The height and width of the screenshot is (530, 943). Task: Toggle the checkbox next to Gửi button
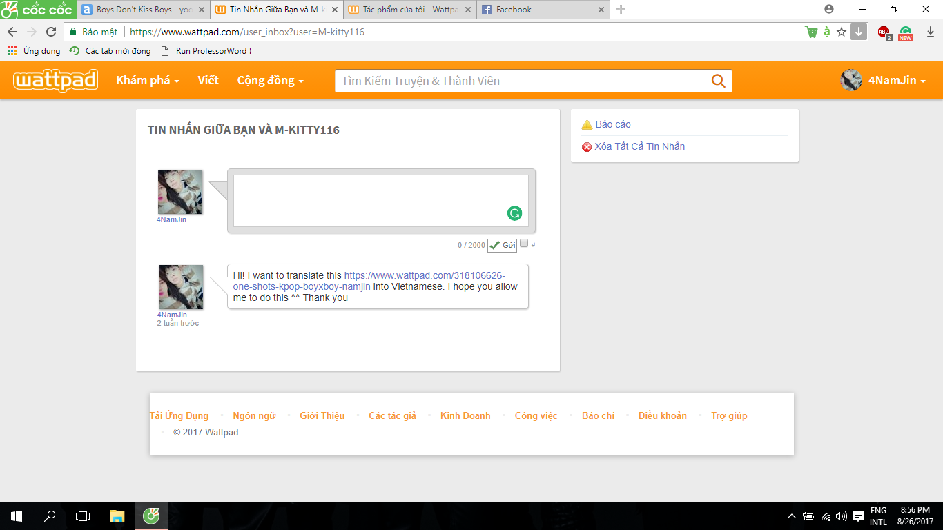point(524,244)
